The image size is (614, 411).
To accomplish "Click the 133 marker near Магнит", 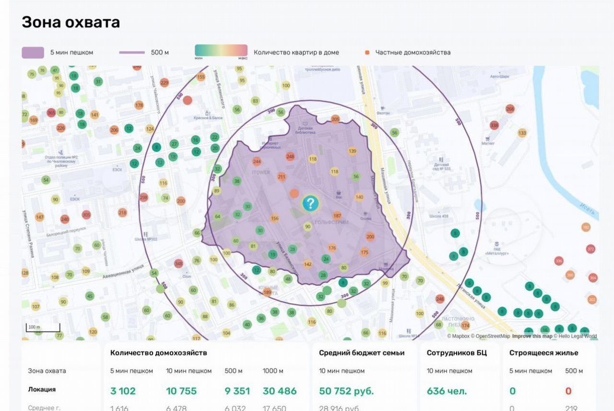I will click(x=522, y=133).
